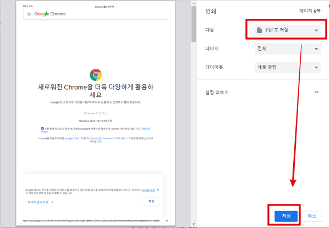Click the dropdown arrow of the 세로 방향 selector
The height and width of the screenshot is (228, 330).
pos(316,67)
